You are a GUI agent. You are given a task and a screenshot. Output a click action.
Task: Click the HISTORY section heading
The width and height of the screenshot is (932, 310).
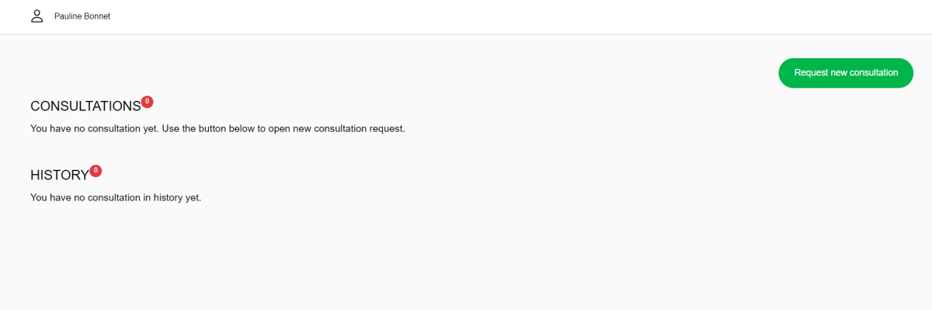(x=60, y=176)
